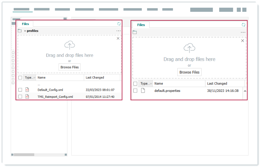
Task: Select the Files tab in the right panel
Action: (141, 25)
